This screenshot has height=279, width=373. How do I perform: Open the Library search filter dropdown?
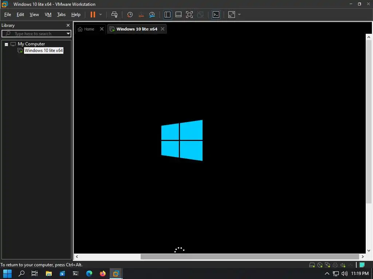[x=68, y=34]
